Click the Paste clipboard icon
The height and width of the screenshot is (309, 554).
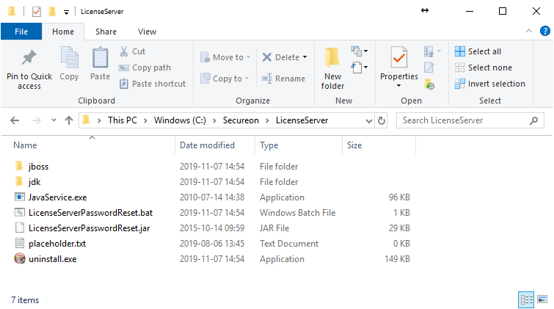pos(100,59)
